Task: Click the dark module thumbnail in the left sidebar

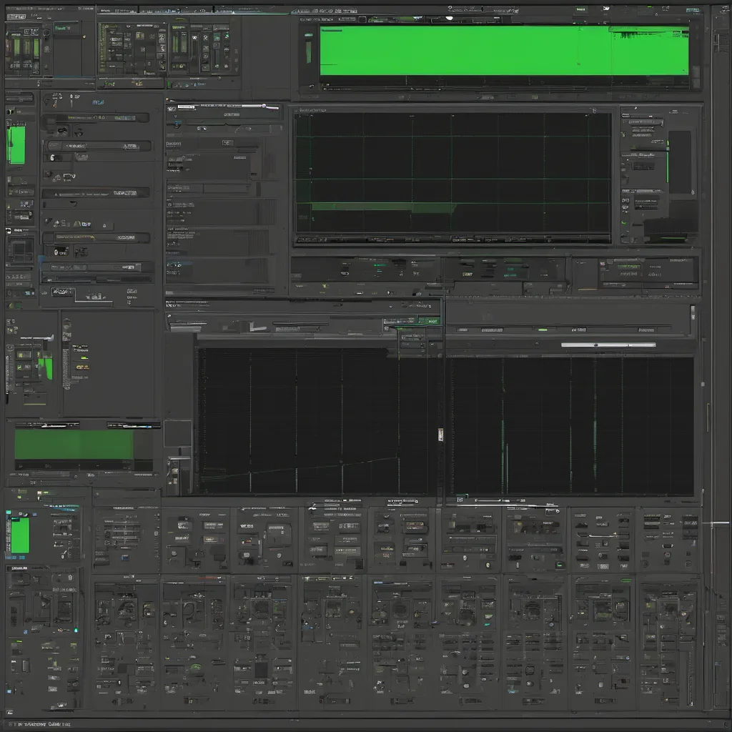Action: [19, 250]
